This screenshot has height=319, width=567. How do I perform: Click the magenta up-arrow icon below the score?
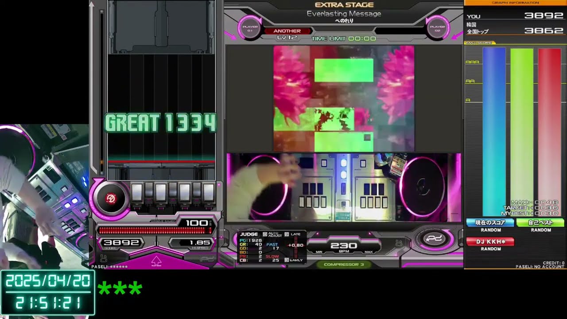pos(156,261)
